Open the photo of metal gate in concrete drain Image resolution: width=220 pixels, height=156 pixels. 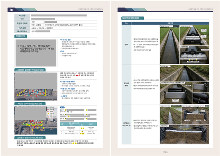click(176, 93)
